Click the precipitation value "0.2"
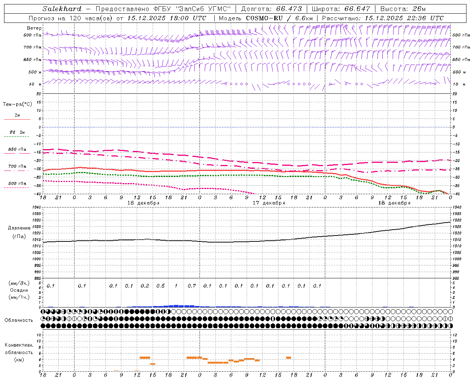This screenshot has height=378, width=472. [145, 286]
